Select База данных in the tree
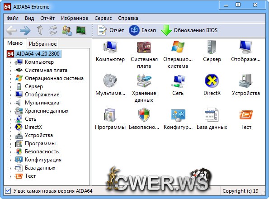This screenshot has height=199, width=269. 40,168
